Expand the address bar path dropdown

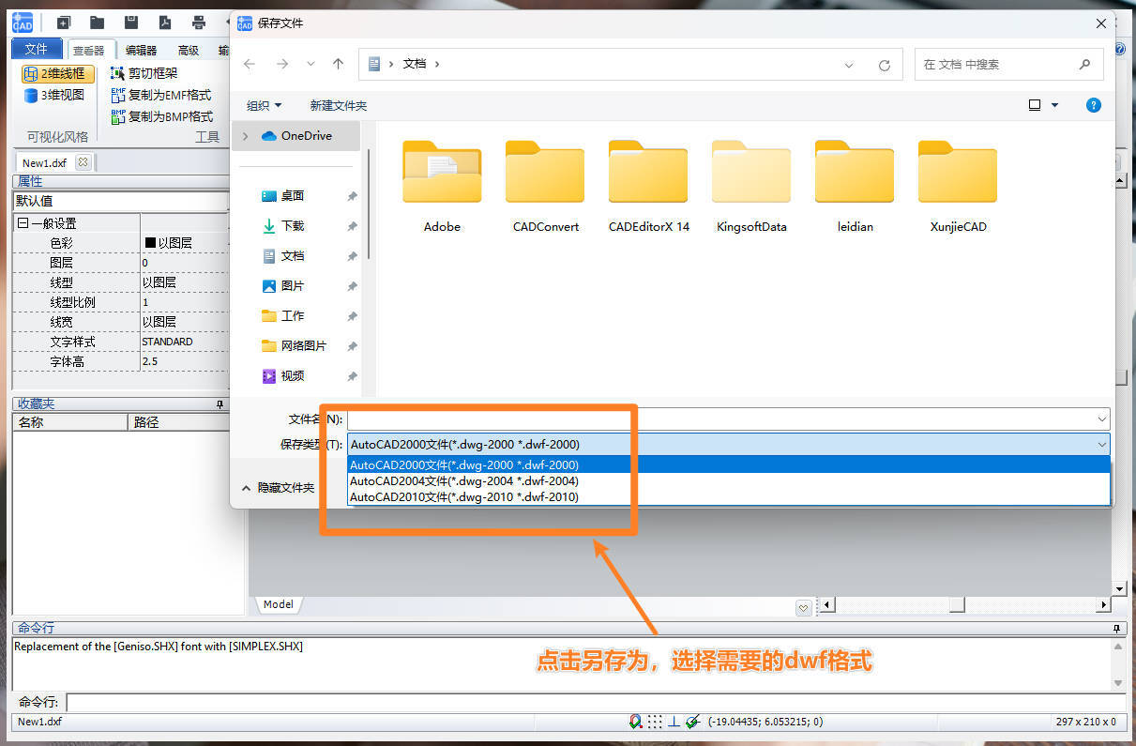pos(849,65)
